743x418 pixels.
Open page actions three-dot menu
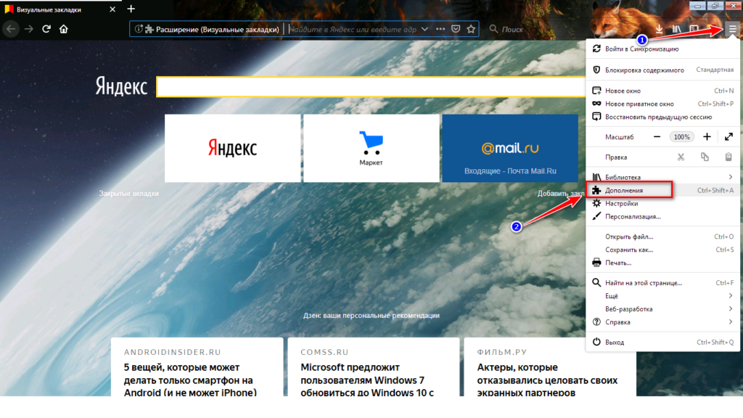point(440,29)
